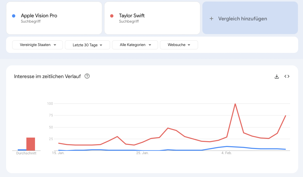This screenshot has height=177, width=303.
Task: Edit the Apple Vision Pro search term
Action: 39,16
